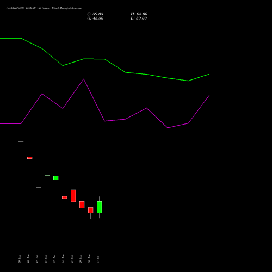The image size is (272, 272).
Task: Click the high value 'H: 65.00'
Action: pos(139,14)
